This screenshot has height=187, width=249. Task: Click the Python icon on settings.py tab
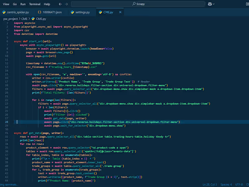coord(72,12)
